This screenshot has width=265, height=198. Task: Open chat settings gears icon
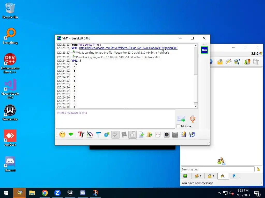(x=107, y=135)
